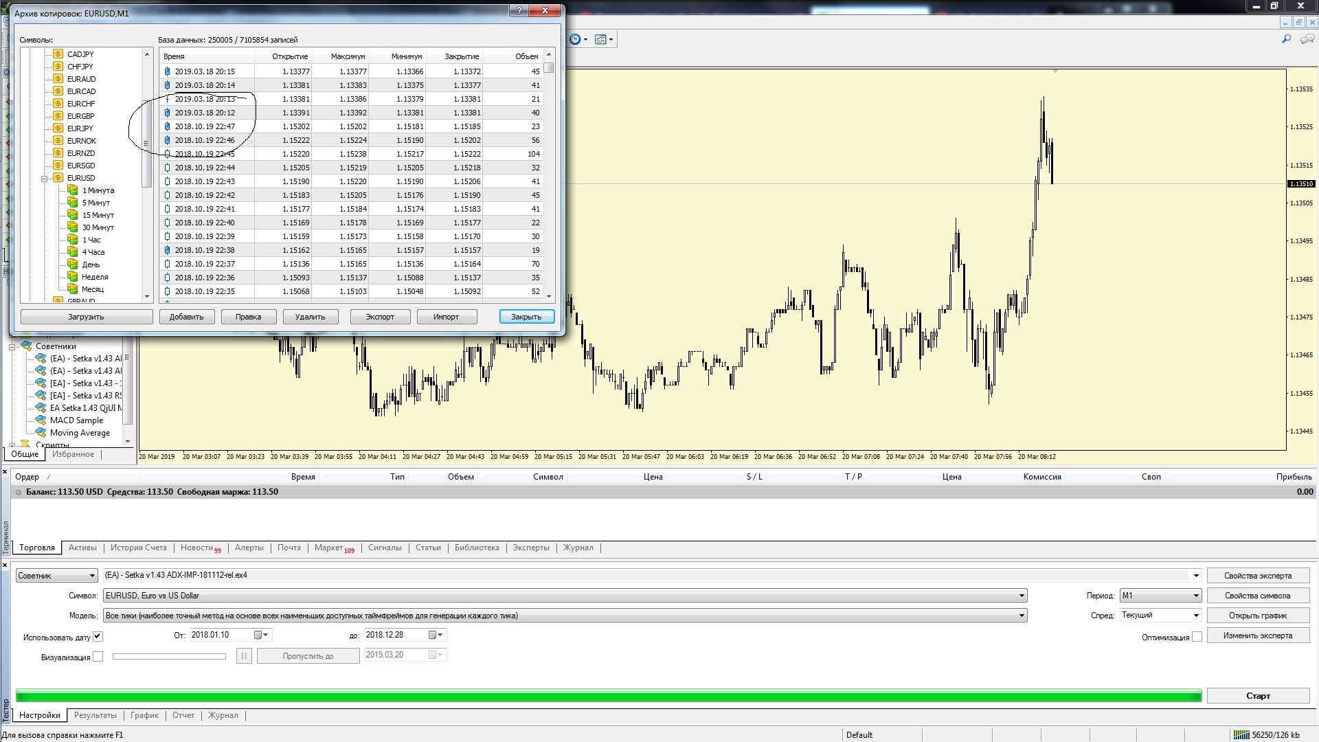Click the Неделя database icon

pyautogui.click(x=73, y=277)
